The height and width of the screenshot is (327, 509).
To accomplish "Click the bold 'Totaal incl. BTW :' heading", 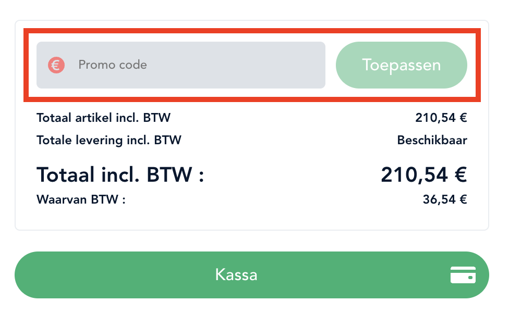I will pos(120,174).
